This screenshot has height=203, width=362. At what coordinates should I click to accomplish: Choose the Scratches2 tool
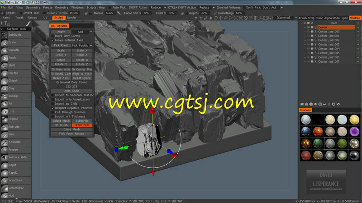pyautogui.click(x=16, y=188)
